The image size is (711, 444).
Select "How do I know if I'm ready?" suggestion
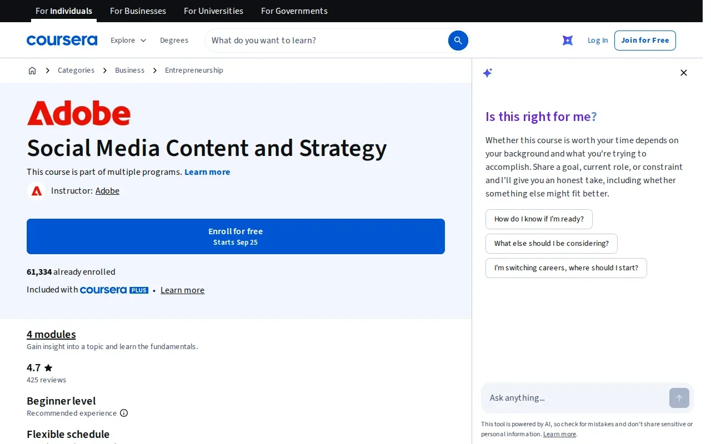point(539,219)
